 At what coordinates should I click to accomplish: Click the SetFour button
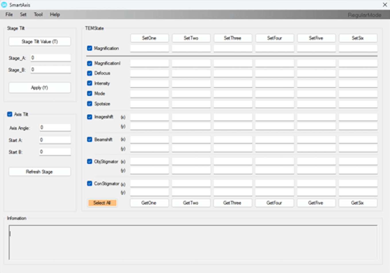(x=275, y=38)
